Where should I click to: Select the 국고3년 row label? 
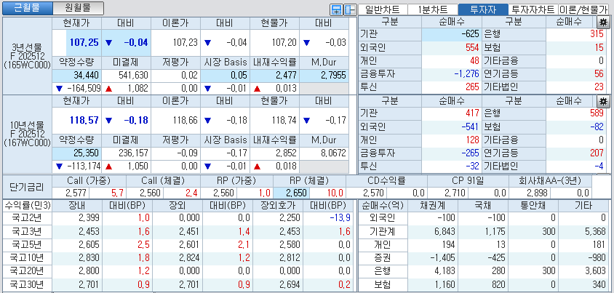[x=27, y=231]
